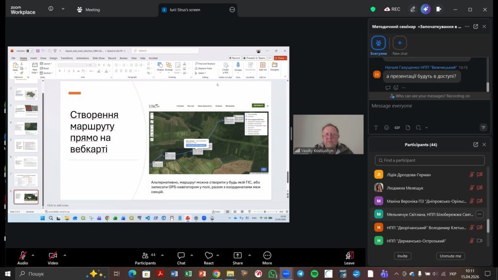Switch to the Meeting tab
The width and height of the screenshot is (498, 280).
click(x=89, y=9)
